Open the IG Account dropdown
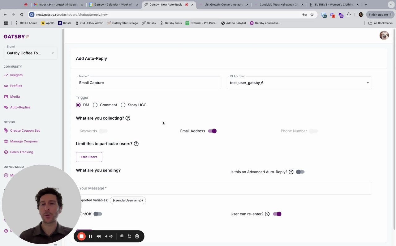This screenshot has height=246, width=396. coord(299,83)
